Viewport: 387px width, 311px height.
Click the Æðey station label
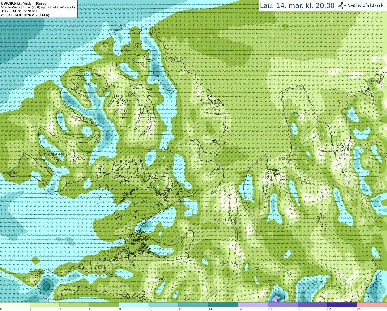133,86
